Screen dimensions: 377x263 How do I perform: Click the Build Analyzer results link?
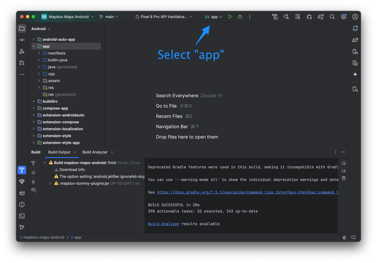pyautogui.click(x=163, y=224)
